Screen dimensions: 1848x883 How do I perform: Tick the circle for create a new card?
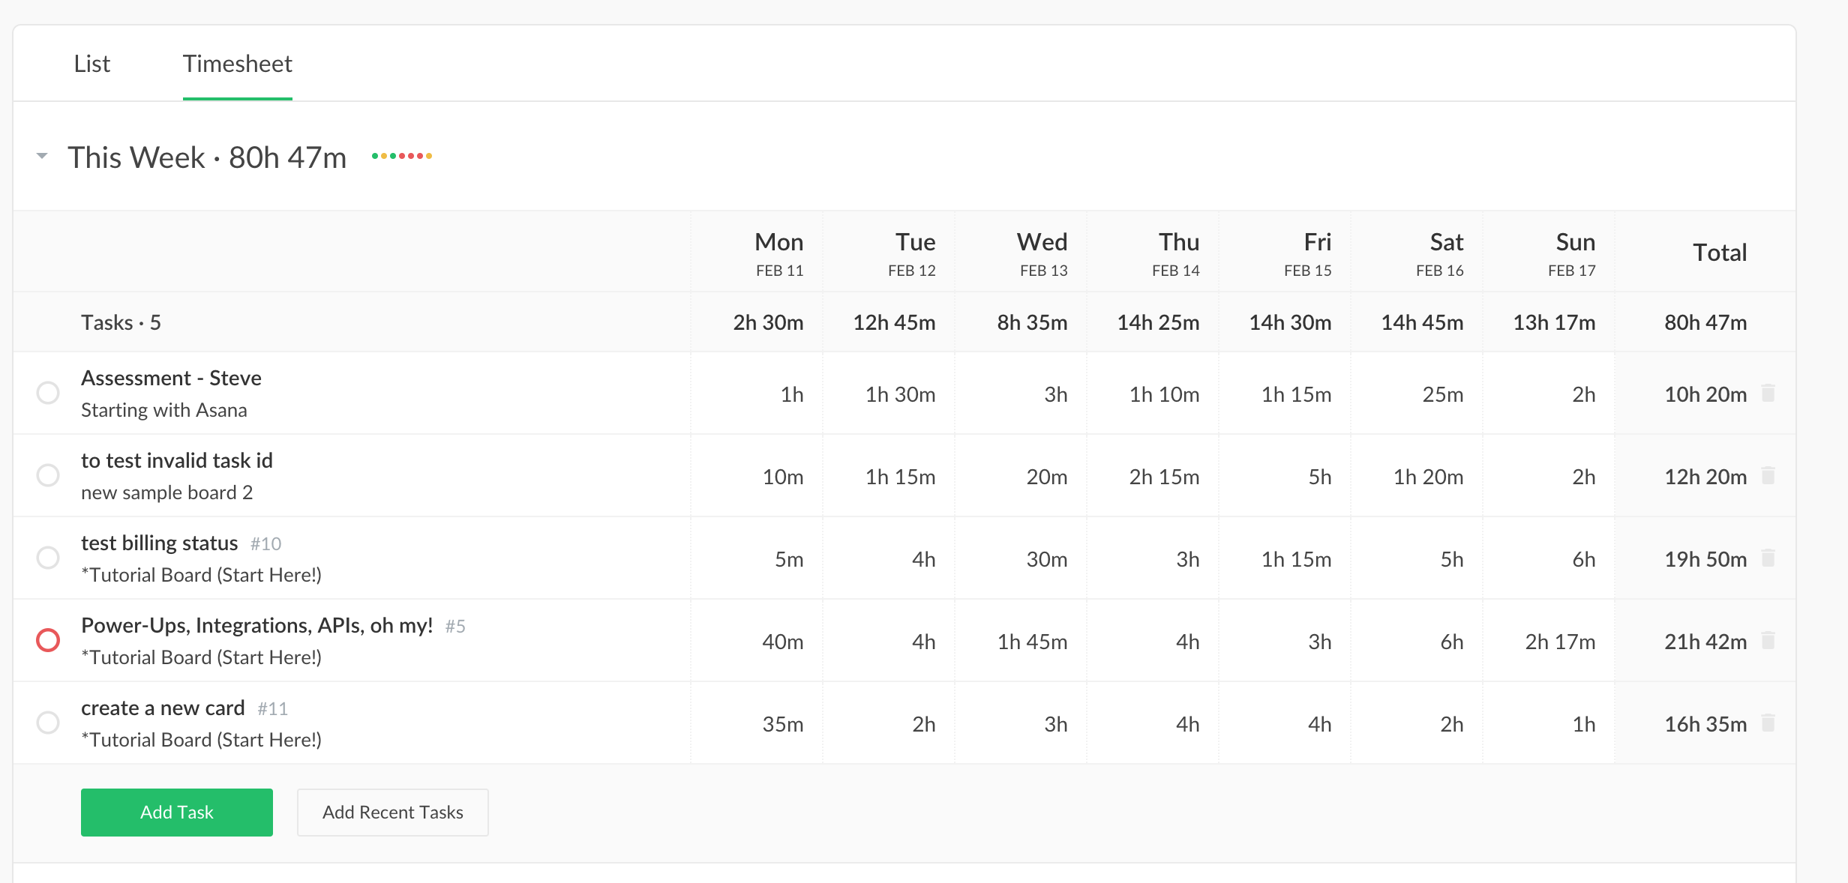(48, 723)
